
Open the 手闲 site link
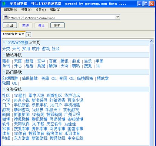tap(99, 61)
